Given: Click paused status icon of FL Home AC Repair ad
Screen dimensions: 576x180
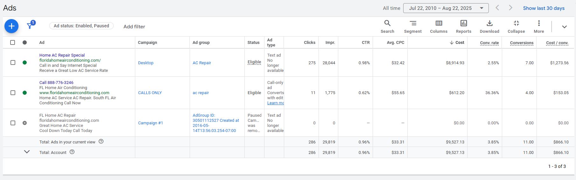Looking at the screenshot, I should (25, 123).
